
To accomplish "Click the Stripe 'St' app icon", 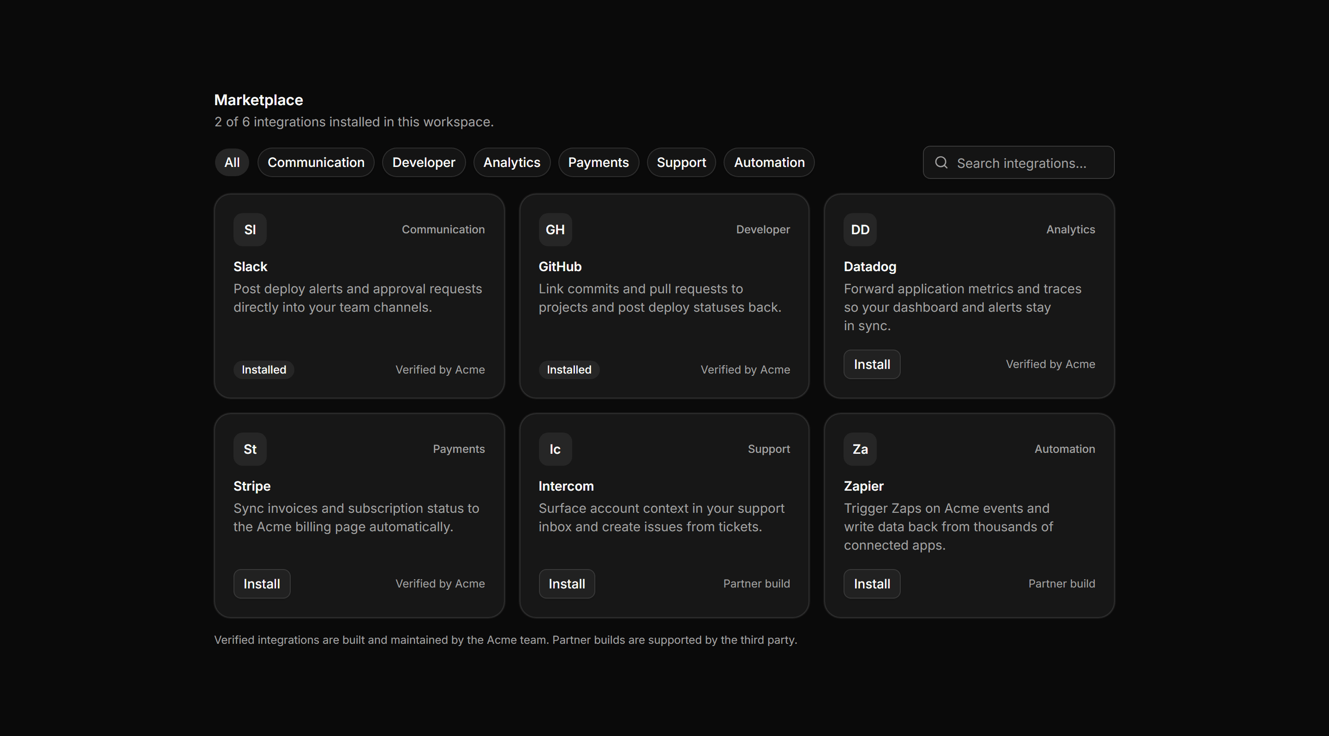I will point(250,449).
